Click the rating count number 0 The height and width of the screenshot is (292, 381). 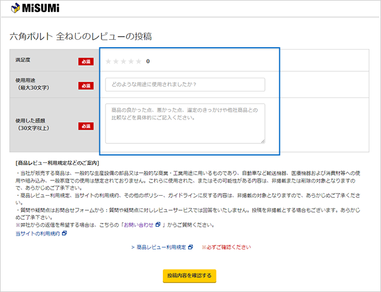coord(148,61)
